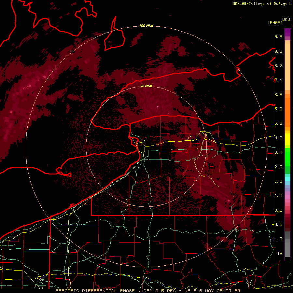Select the 100 NMI range ring label

[146, 26]
